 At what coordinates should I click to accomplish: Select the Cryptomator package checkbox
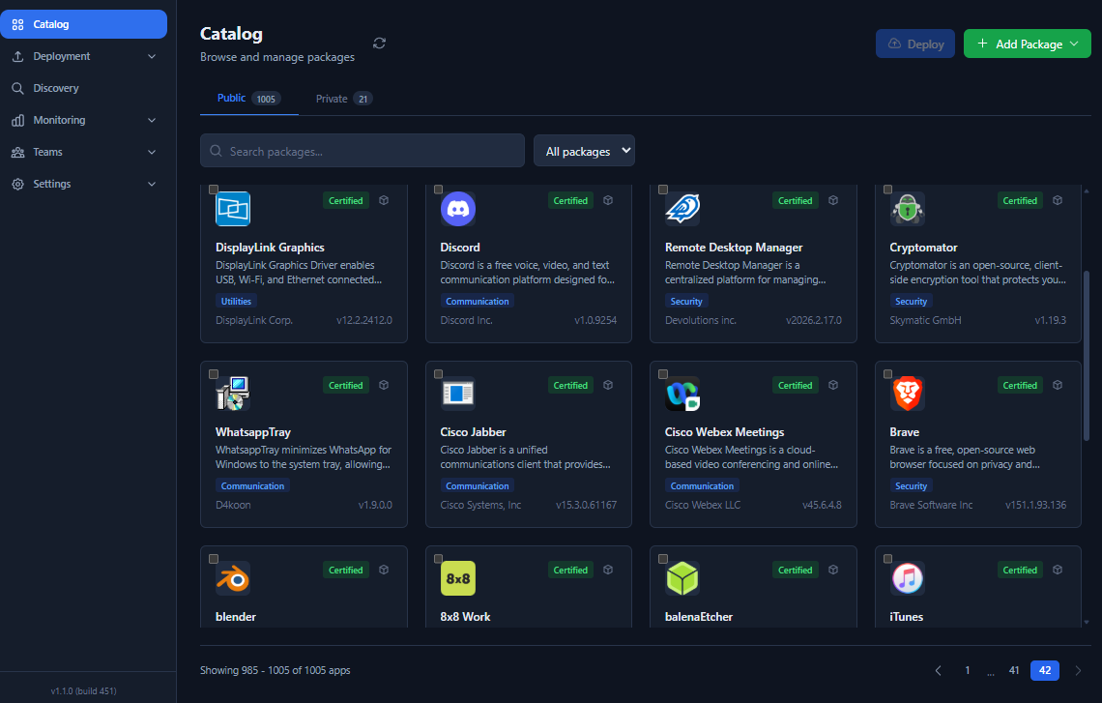(x=887, y=190)
